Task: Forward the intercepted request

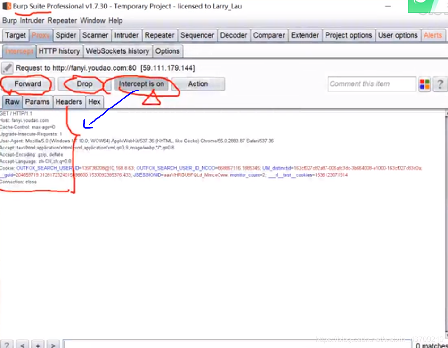Action: point(28,84)
